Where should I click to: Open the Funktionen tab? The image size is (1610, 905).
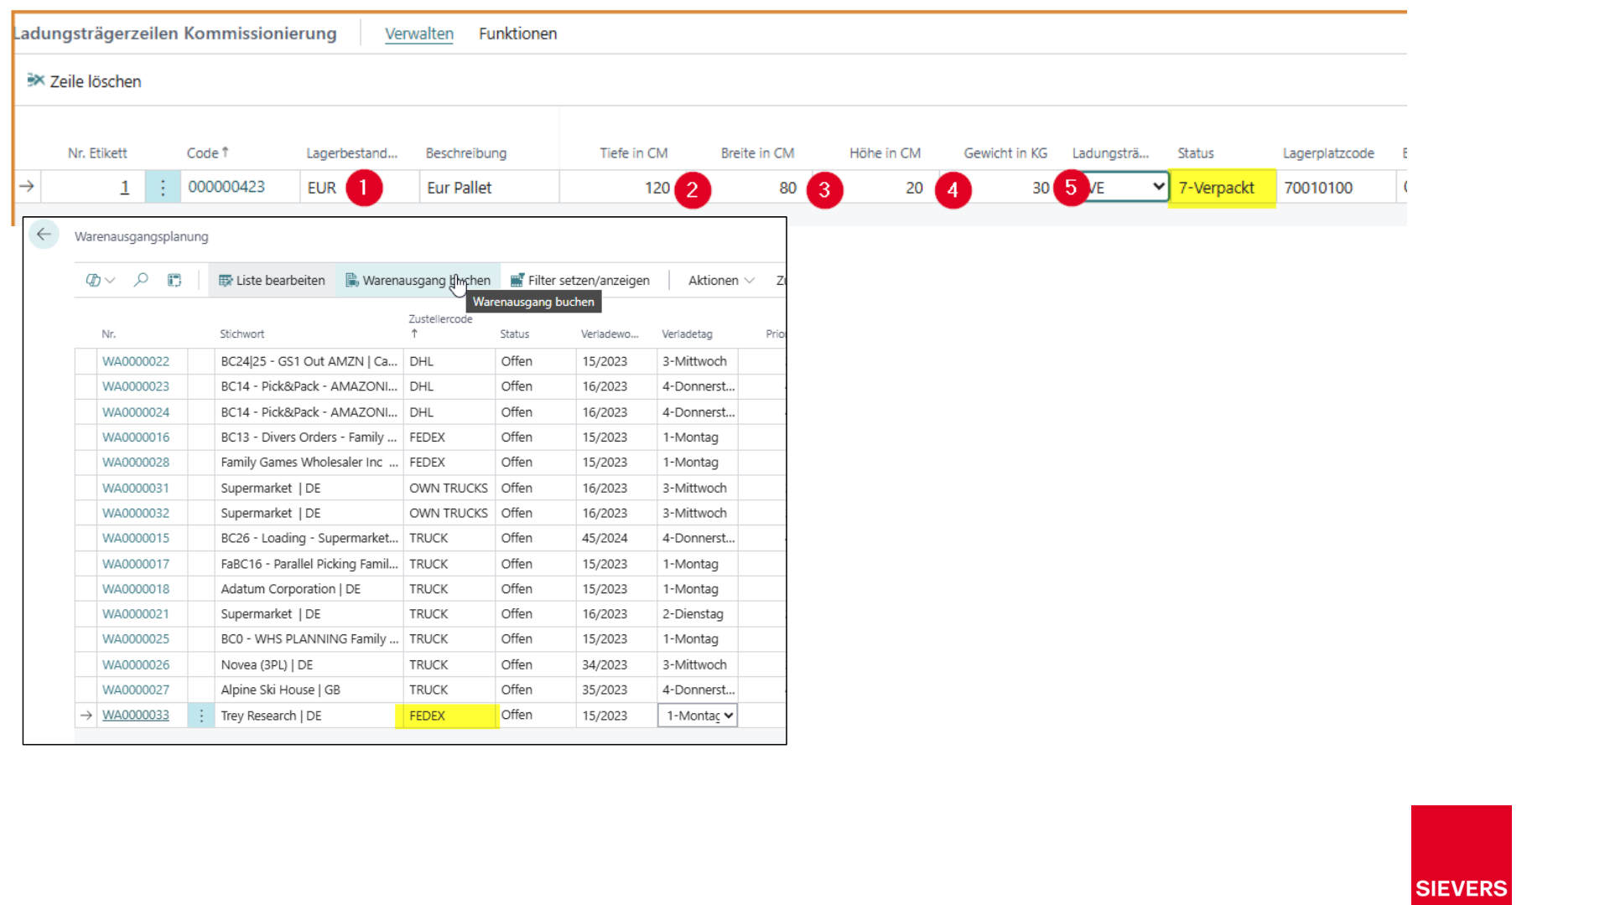tap(517, 34)
